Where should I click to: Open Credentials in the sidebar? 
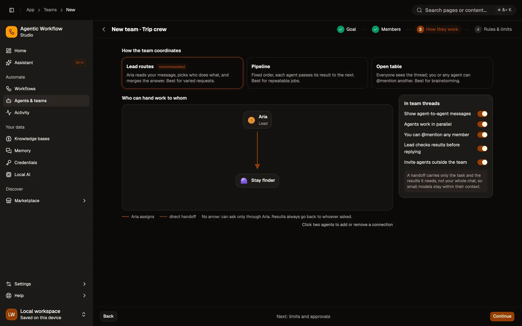pos(46,163)
